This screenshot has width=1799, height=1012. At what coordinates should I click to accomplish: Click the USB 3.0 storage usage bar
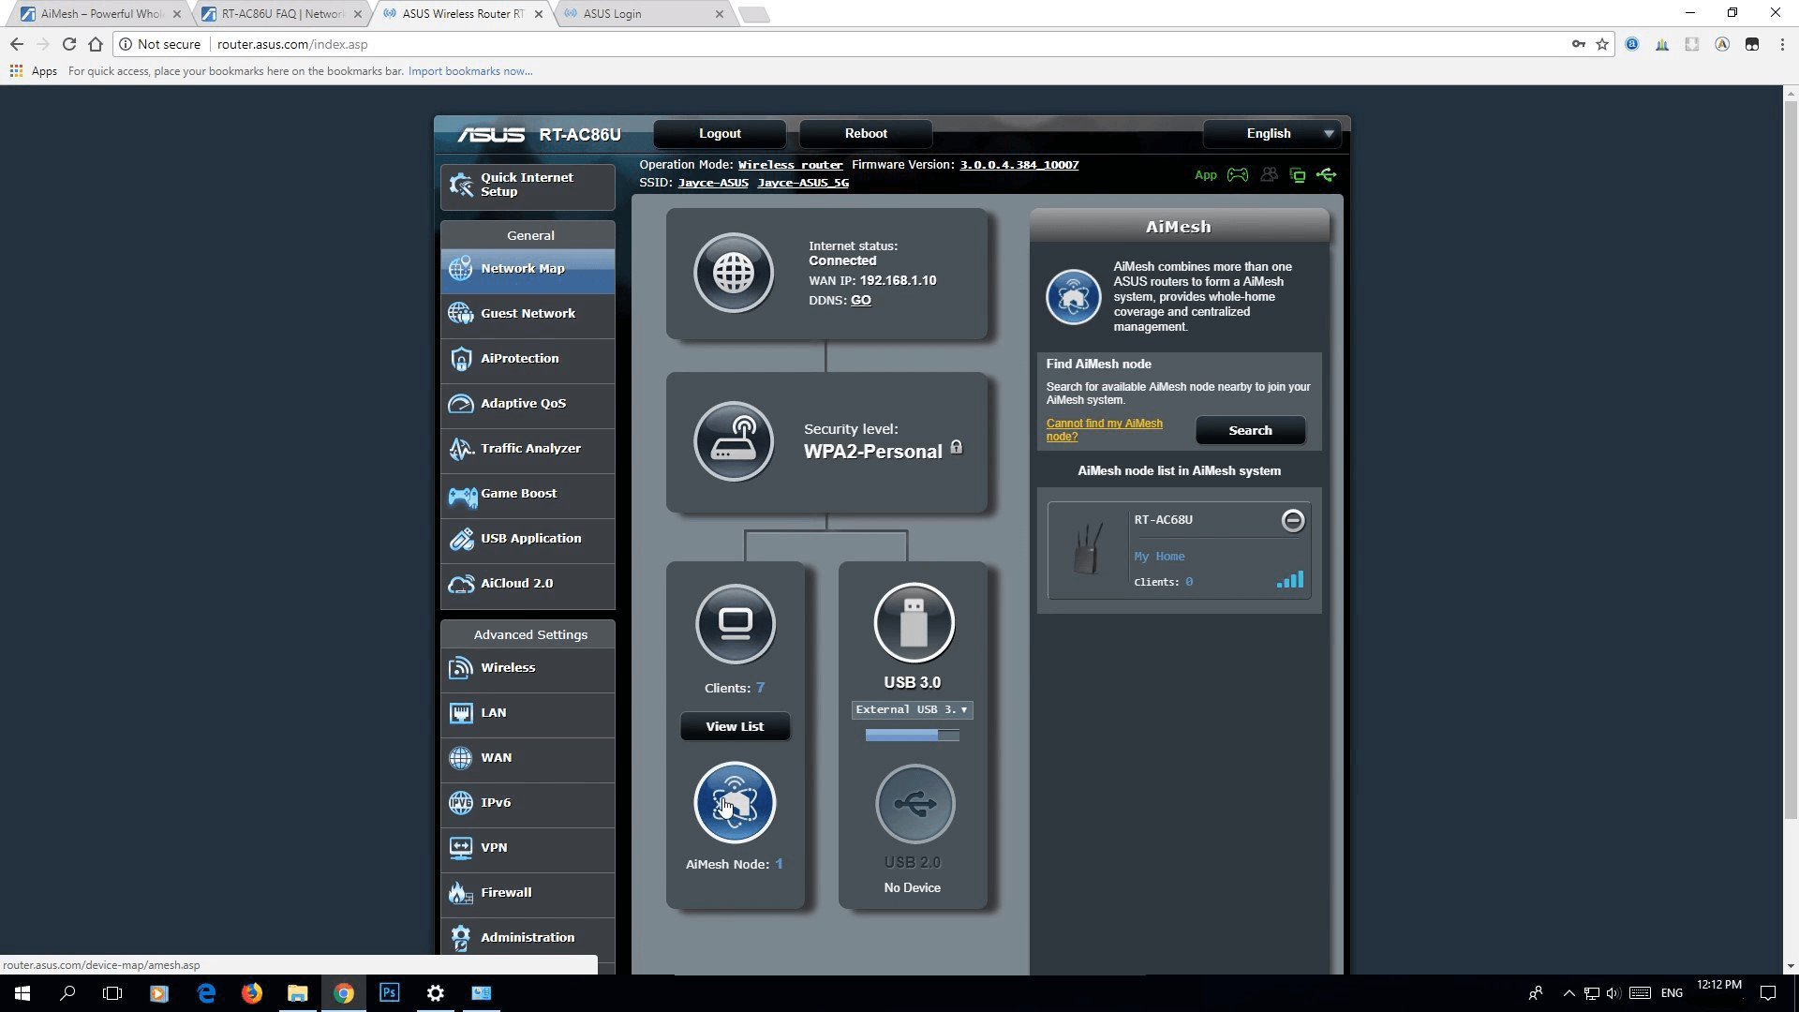[x=912, y=737]
